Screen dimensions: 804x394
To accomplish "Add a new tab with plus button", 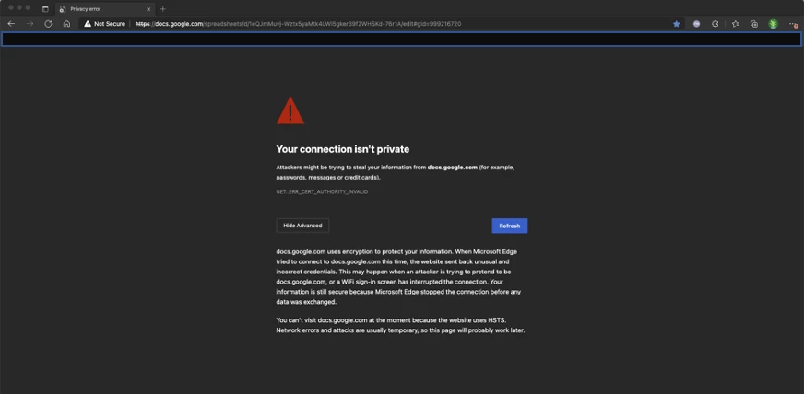I will 163,8.
